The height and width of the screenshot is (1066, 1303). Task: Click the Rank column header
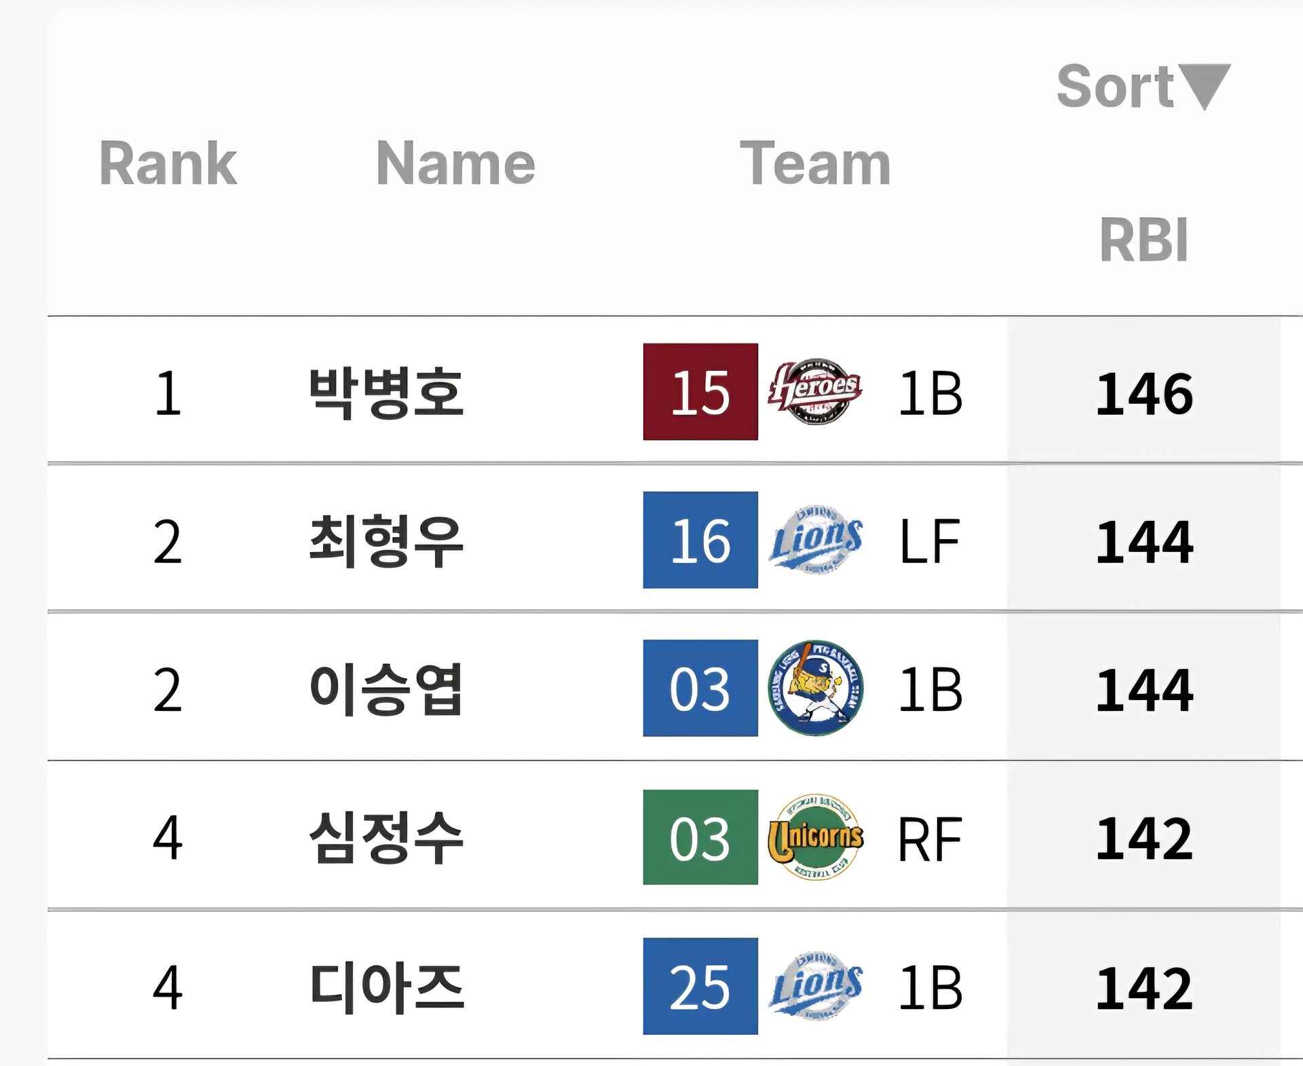point(168,164)
